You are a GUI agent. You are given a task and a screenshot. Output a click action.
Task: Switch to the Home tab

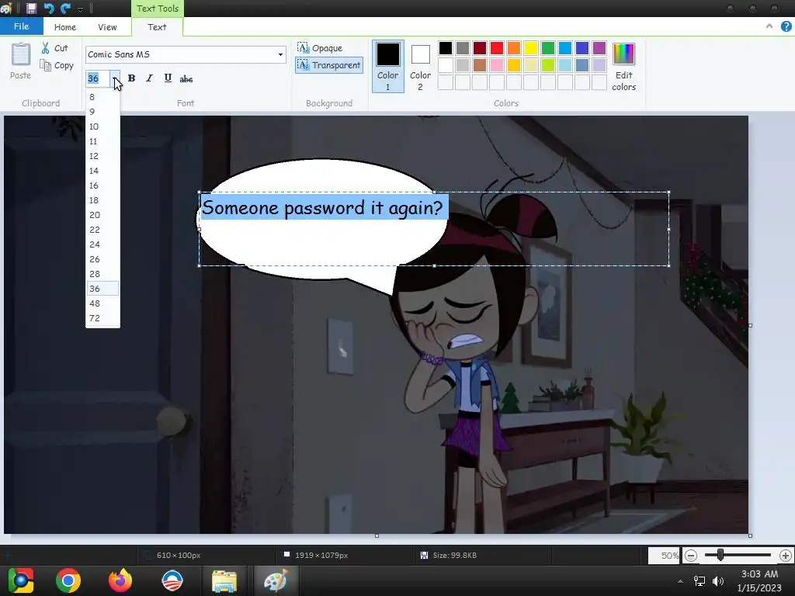[65, 27]
